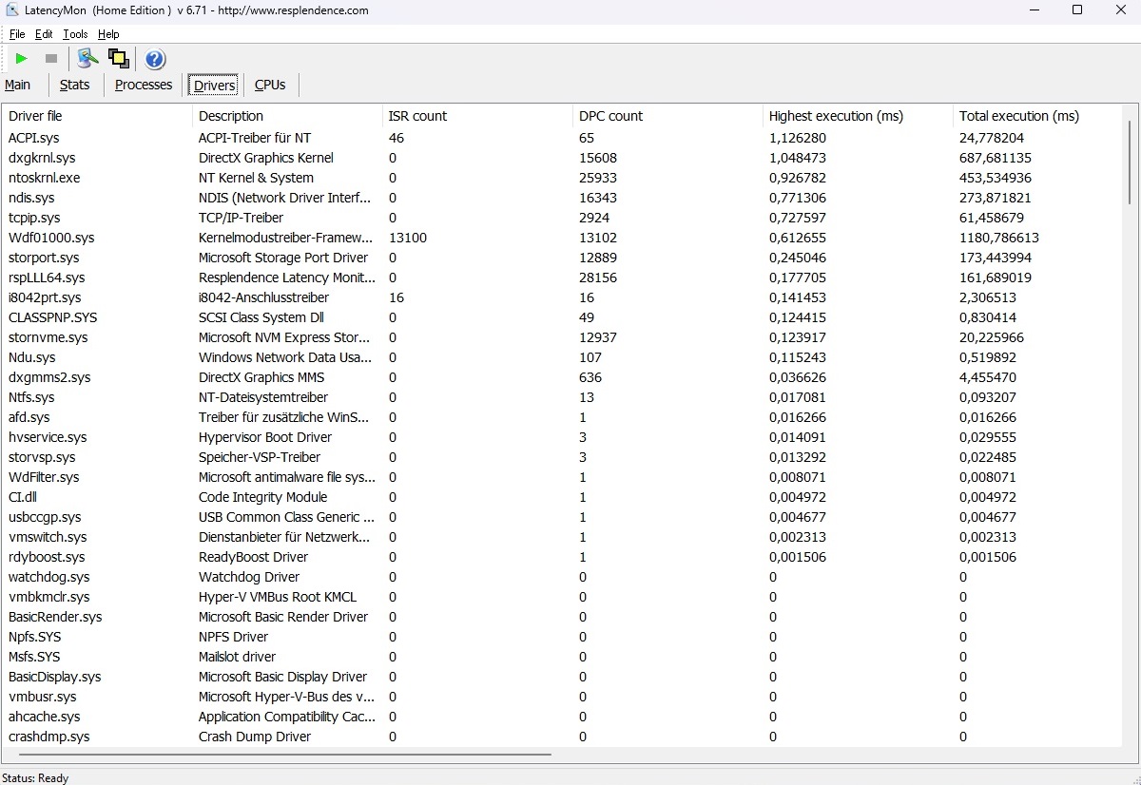This screenshot has height=785, width=1141.
Task: Select the Wdf01000.sys driver row
Action: [51, 238]
